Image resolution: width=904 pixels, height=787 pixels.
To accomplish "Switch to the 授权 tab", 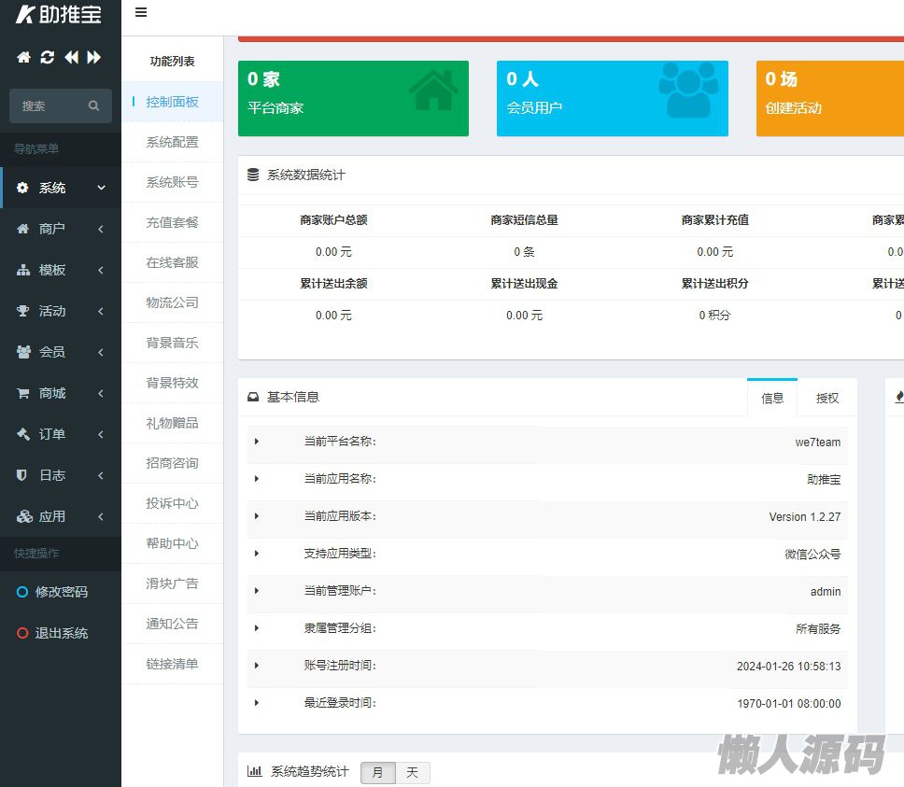I will tap(826, 398).
